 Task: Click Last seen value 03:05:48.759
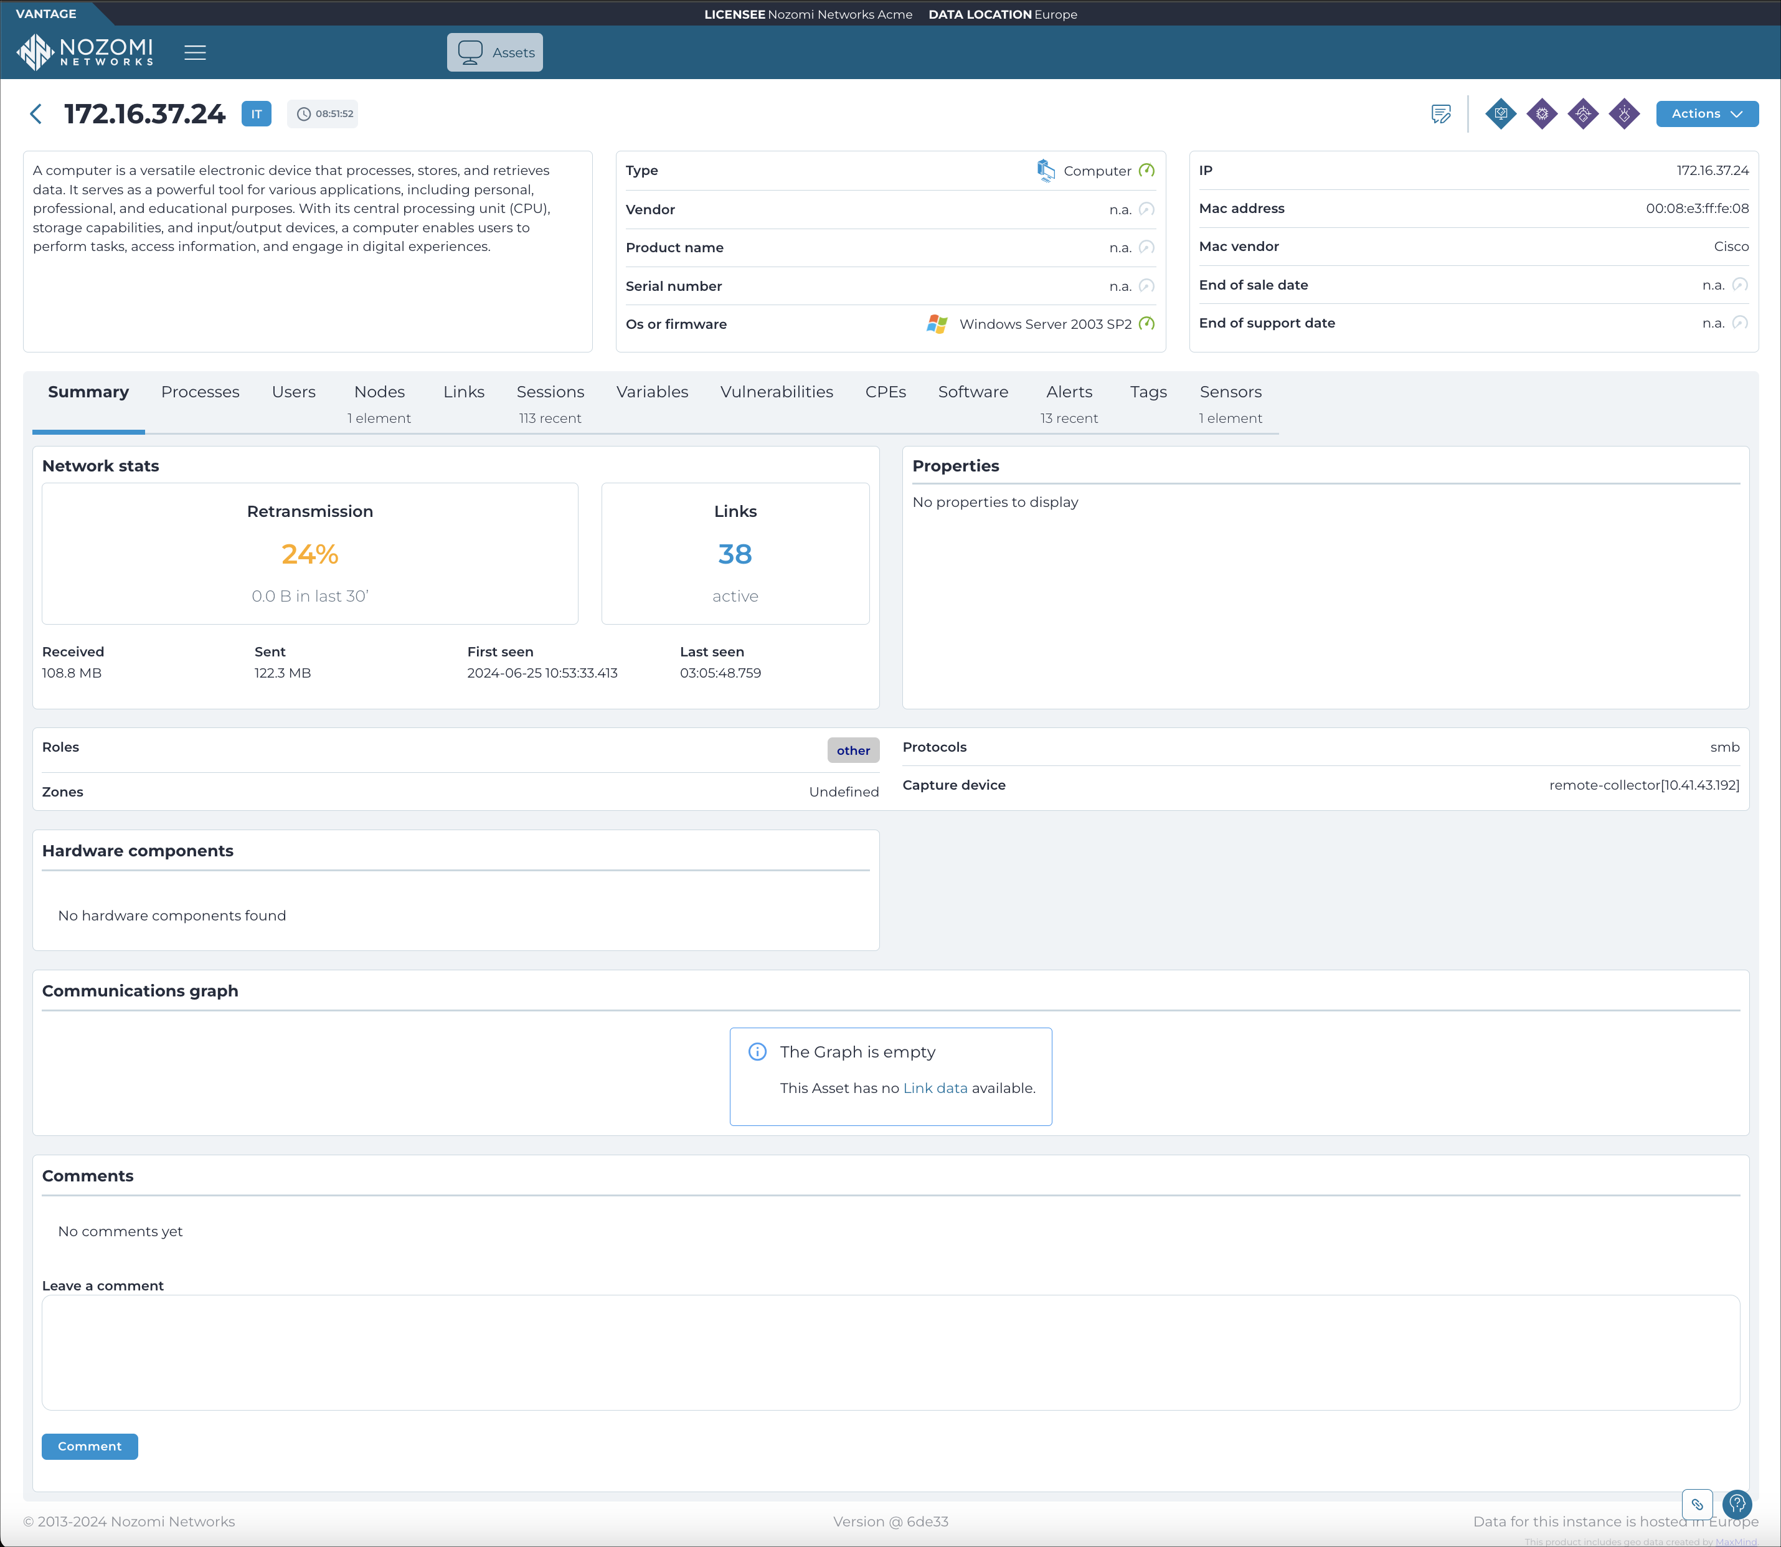(720, 673)
